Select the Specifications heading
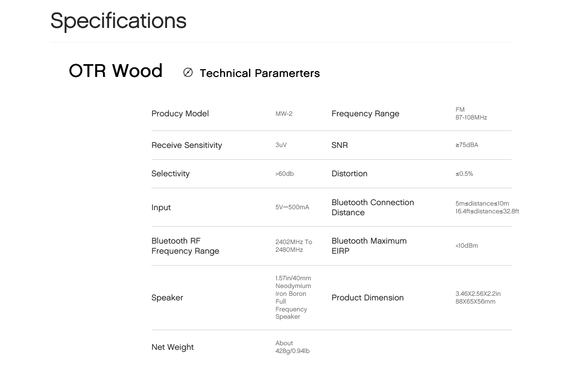Viewport: 562px width, 370px height. coord(119,21)
